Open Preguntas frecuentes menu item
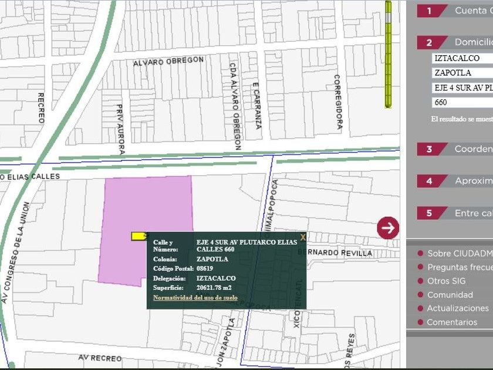Screen dimensions: 493x370 coord(459,267)
